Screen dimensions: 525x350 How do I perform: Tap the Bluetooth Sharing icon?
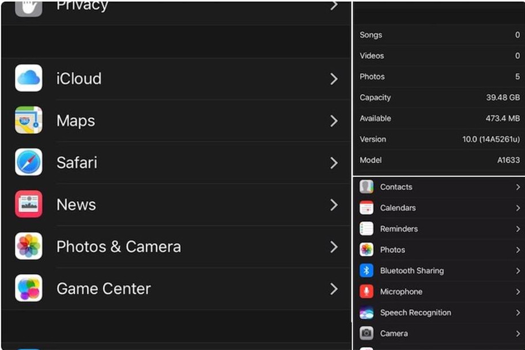[367, 271]
